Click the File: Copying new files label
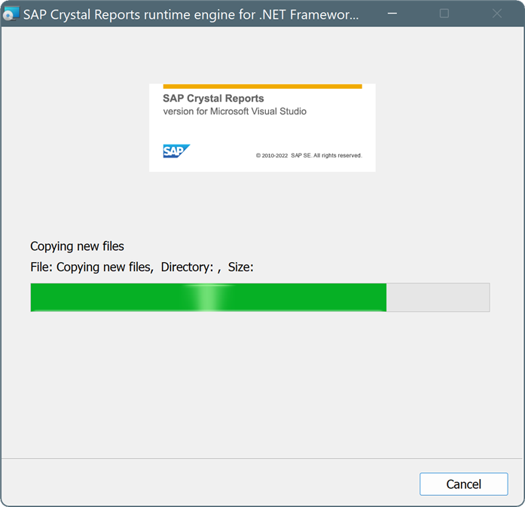This screenshot has height=507, width=525. point(92,267)
